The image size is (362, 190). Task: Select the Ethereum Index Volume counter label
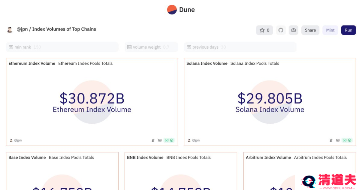[92, 110]
